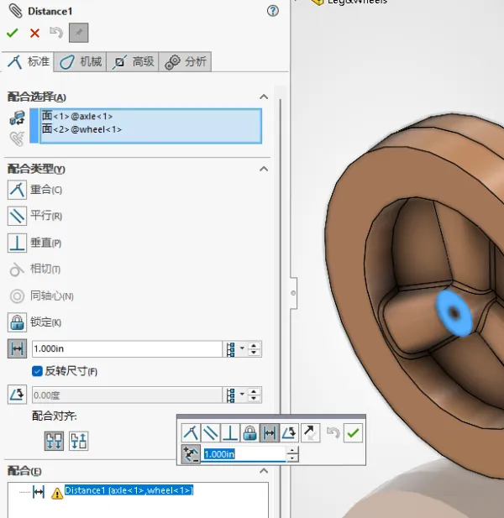Choose the 垂直 perpendicular mate
The height and width of the screenshot is (518, 504).
tap(17, 243)
